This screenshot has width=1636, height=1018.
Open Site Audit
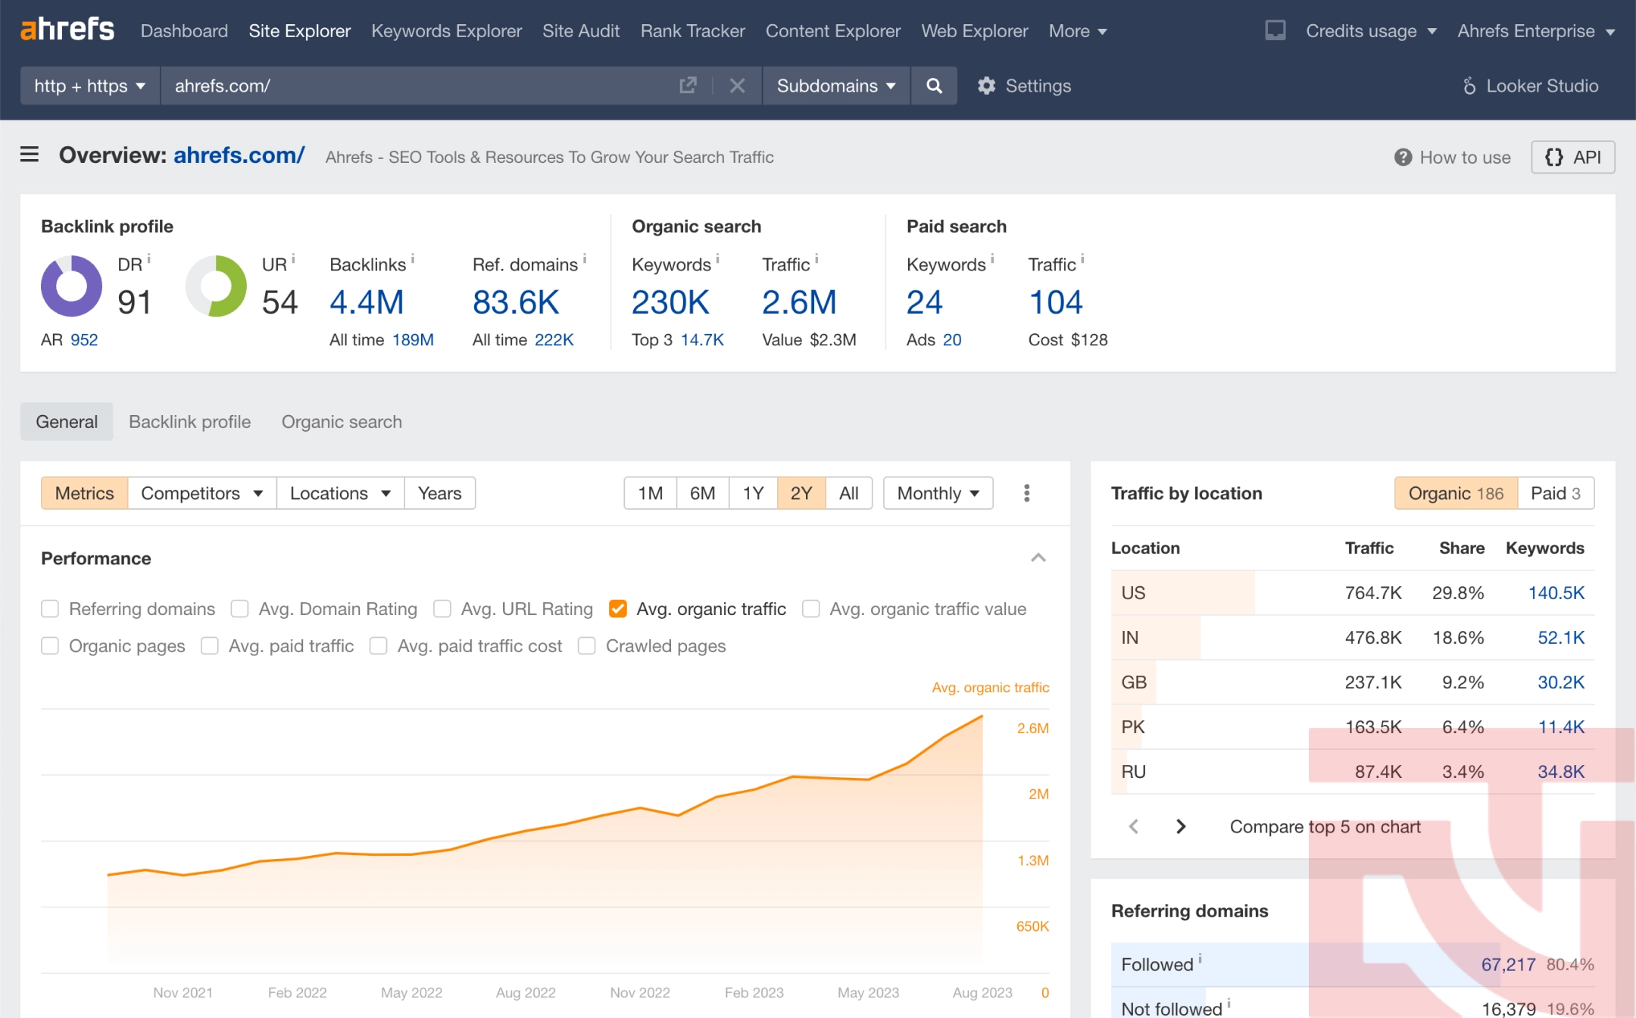581,31
